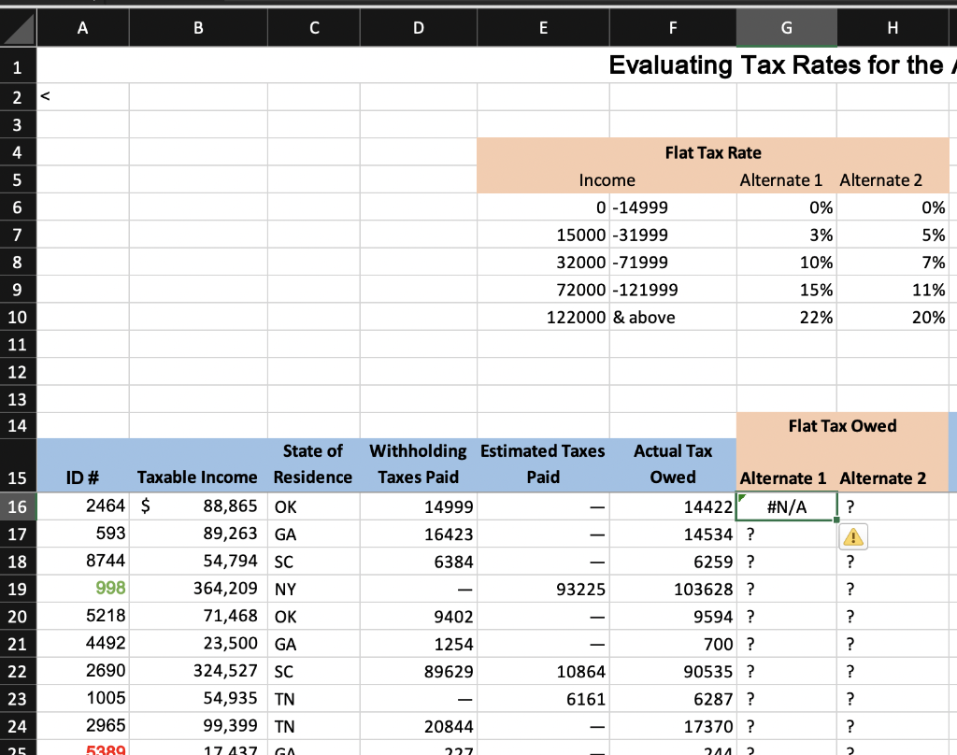957x755 pixels.
Task: Click the taxable income cell 364,209
Action: 198,589
